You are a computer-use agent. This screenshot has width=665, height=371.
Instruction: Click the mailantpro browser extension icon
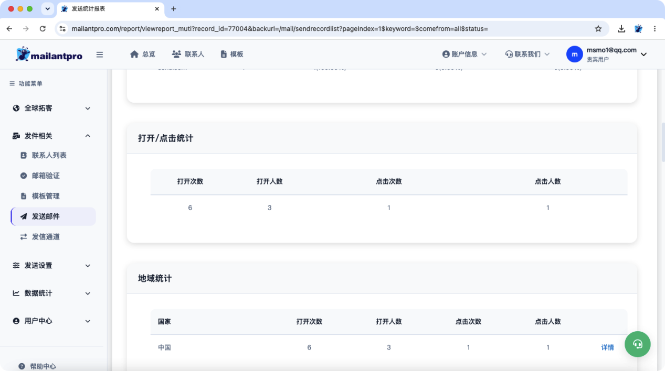[638, 29]
